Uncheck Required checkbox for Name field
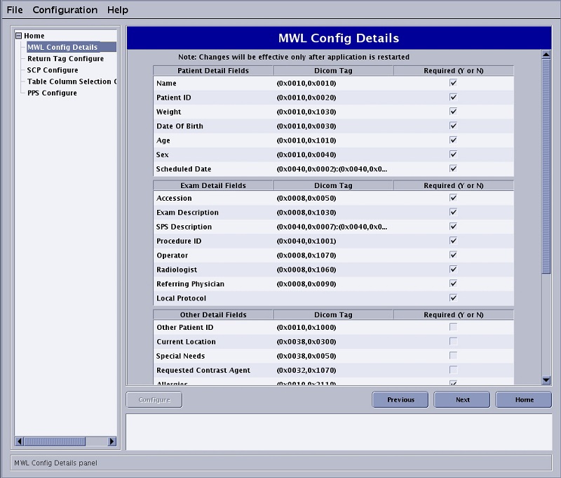Image resolution: width=561 pixels, height=478 pixels. [x=453, y=83]
